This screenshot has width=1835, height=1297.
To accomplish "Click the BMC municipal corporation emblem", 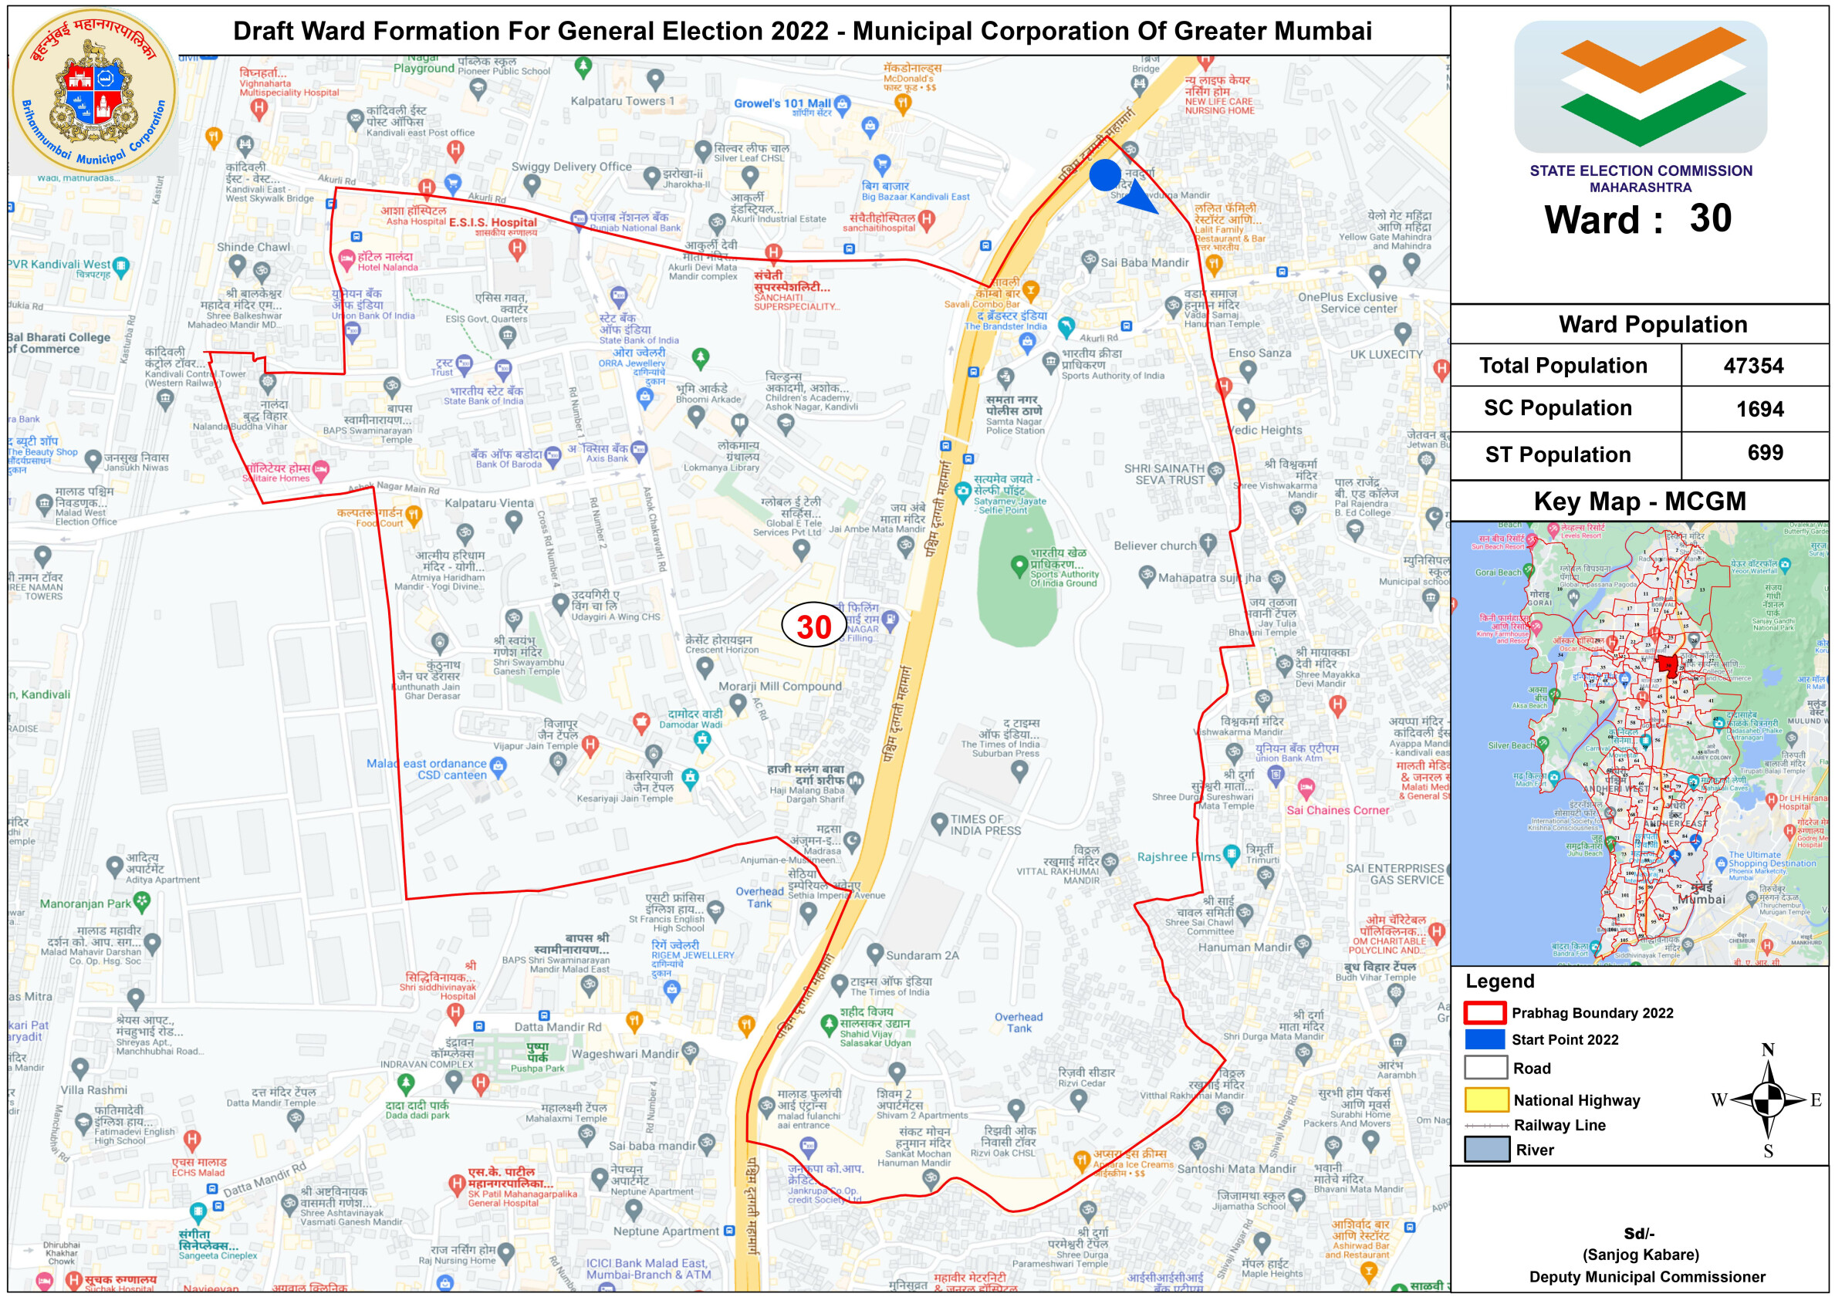I will [94, 92].
